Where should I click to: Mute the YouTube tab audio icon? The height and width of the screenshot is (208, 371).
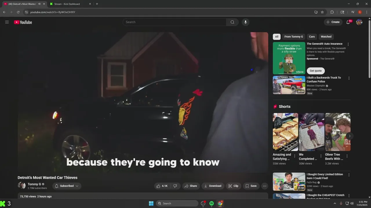tap(39, 4)
